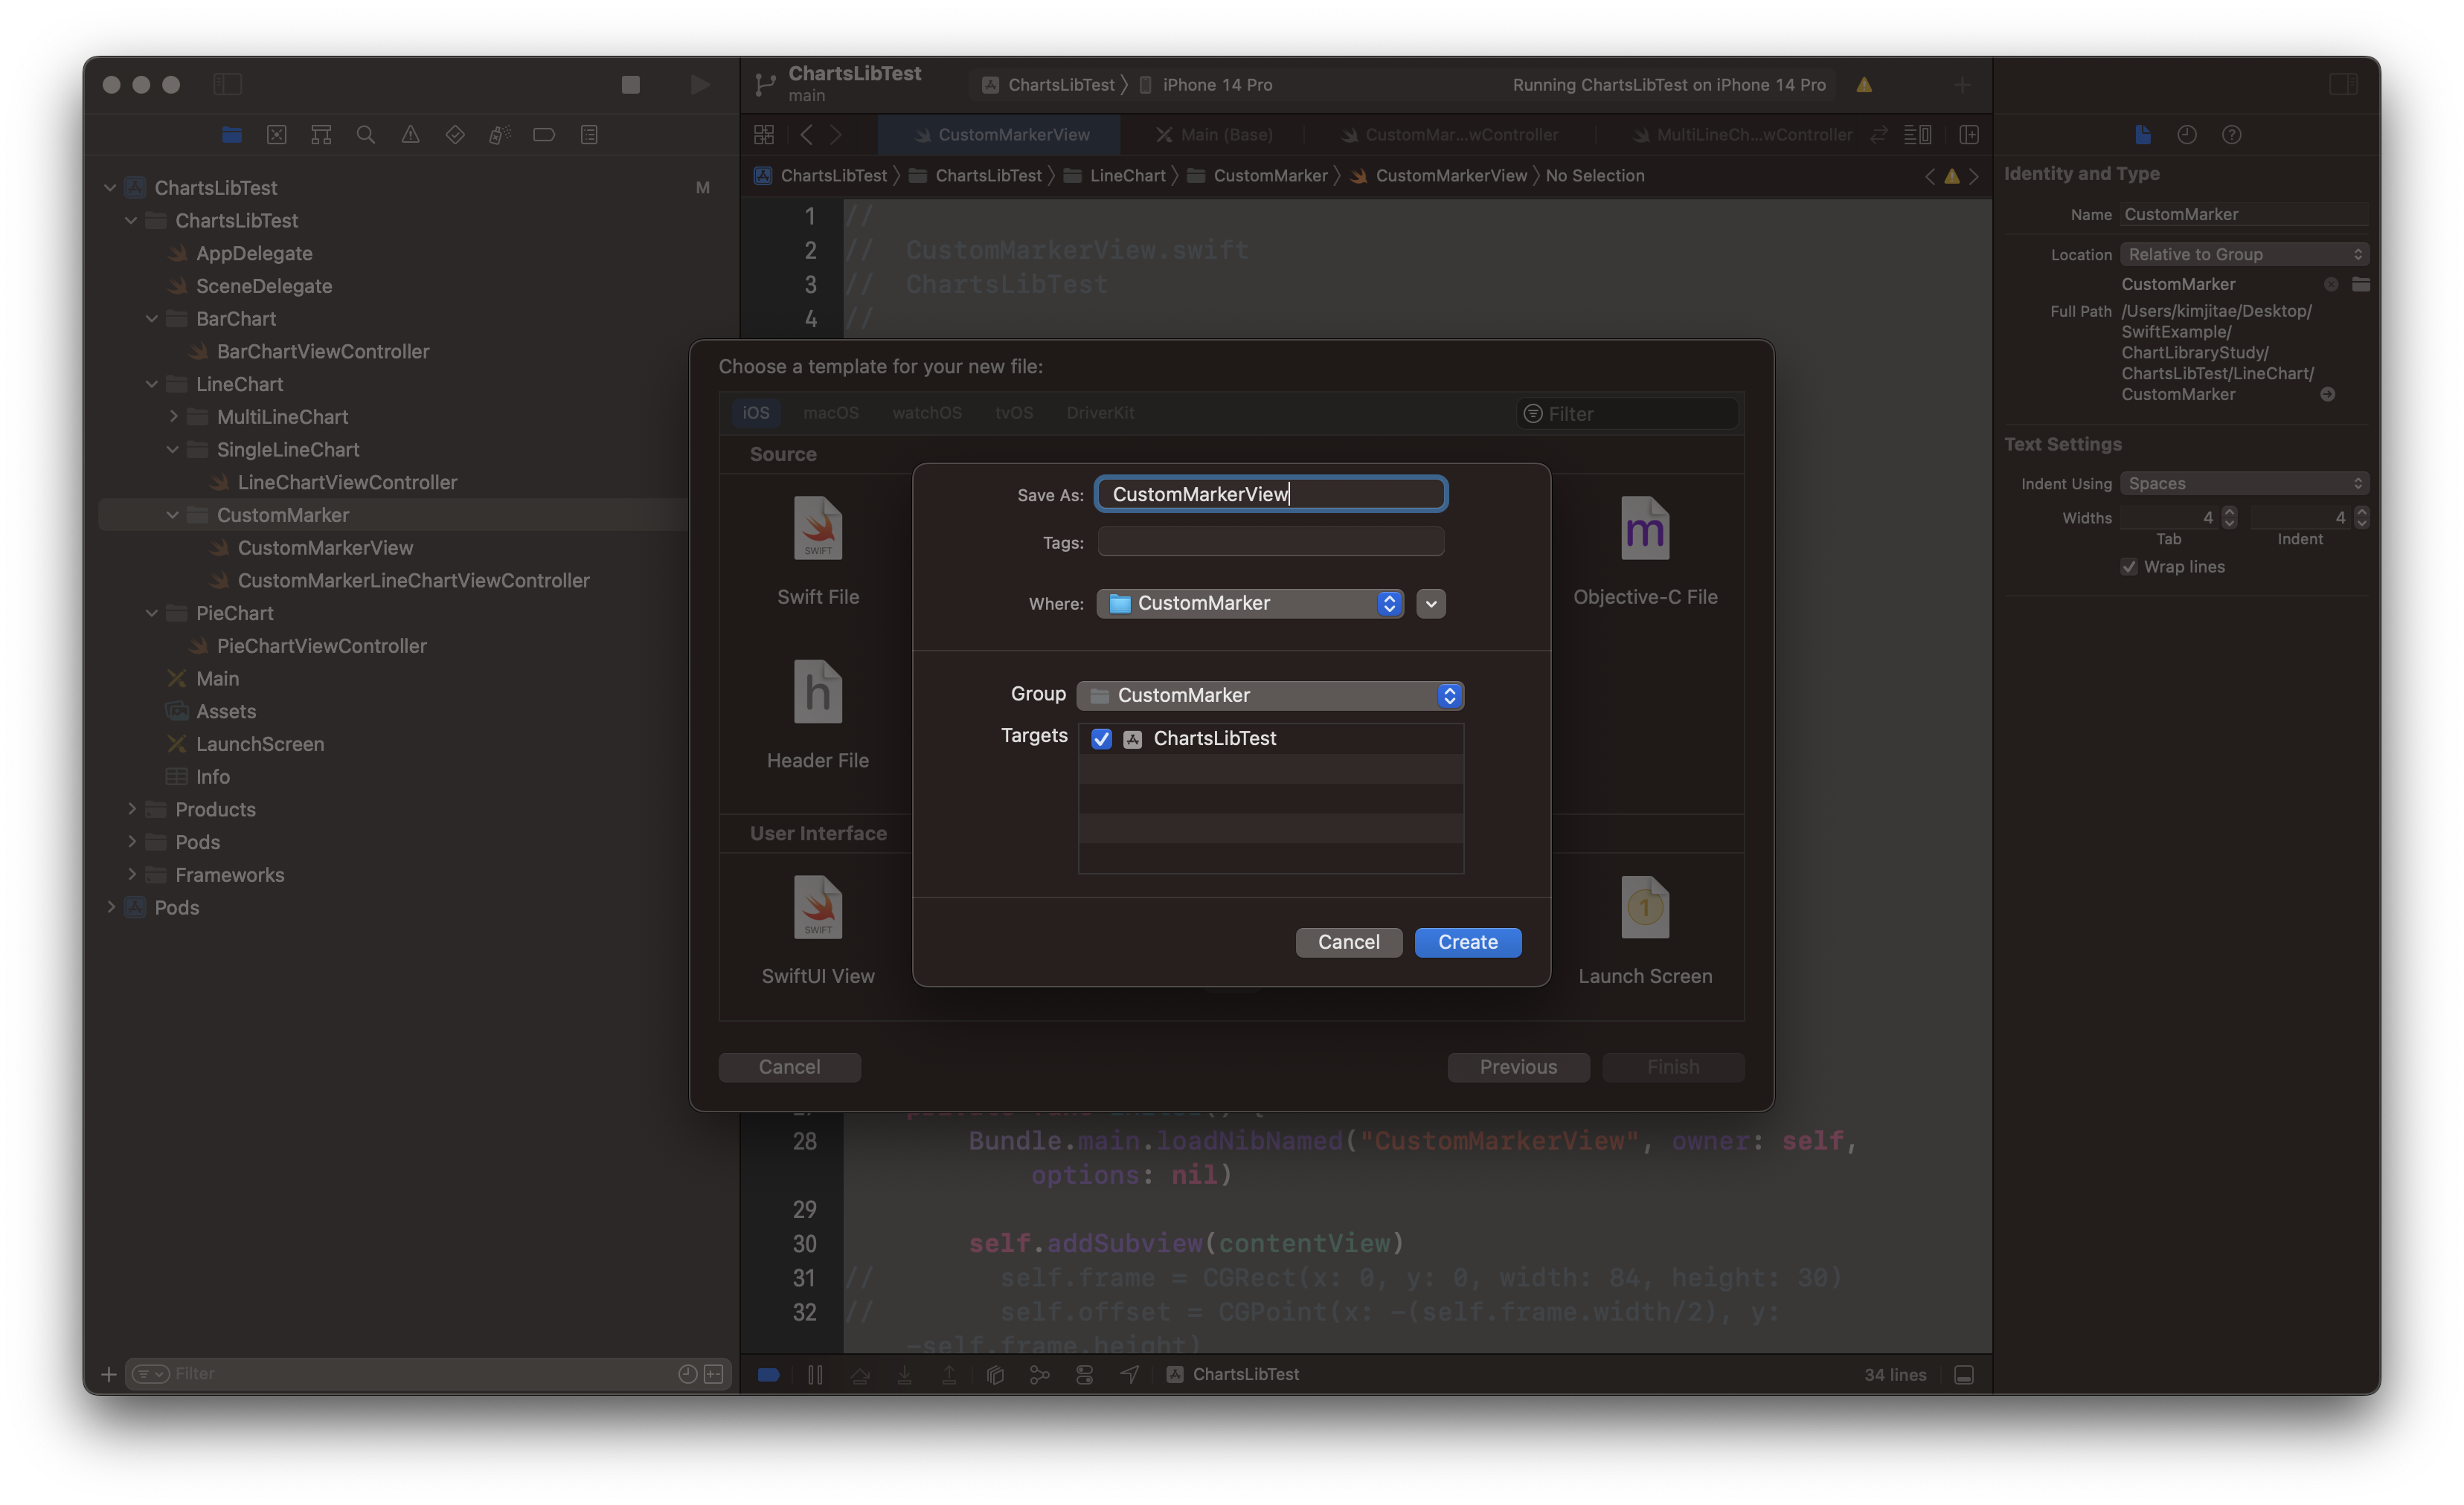Select the DriverKit platform tab
The image size is (2464, 1505).
pos(1100,413)
